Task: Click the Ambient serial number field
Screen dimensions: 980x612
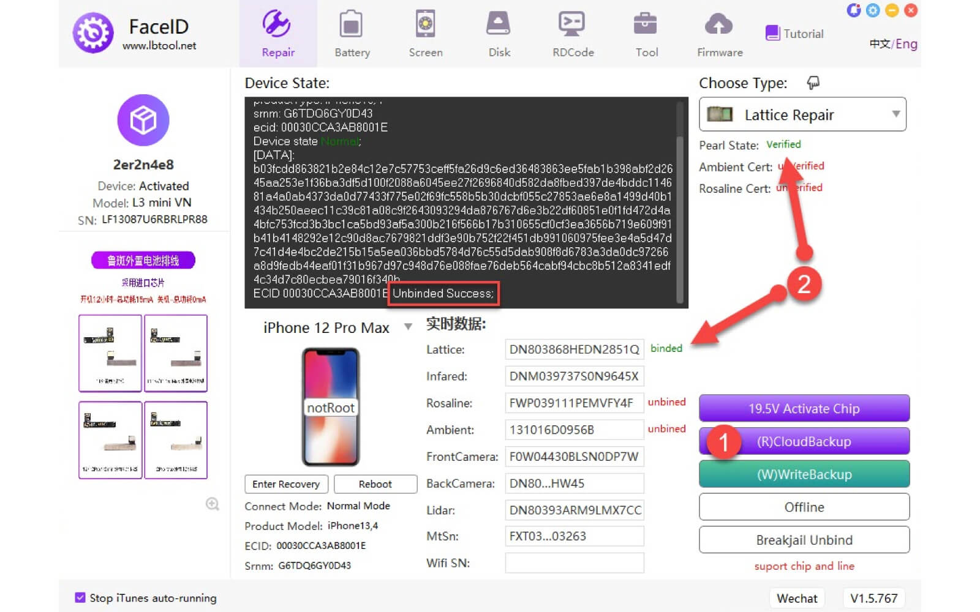Action: pyautogui.click(x=575, y=430)
